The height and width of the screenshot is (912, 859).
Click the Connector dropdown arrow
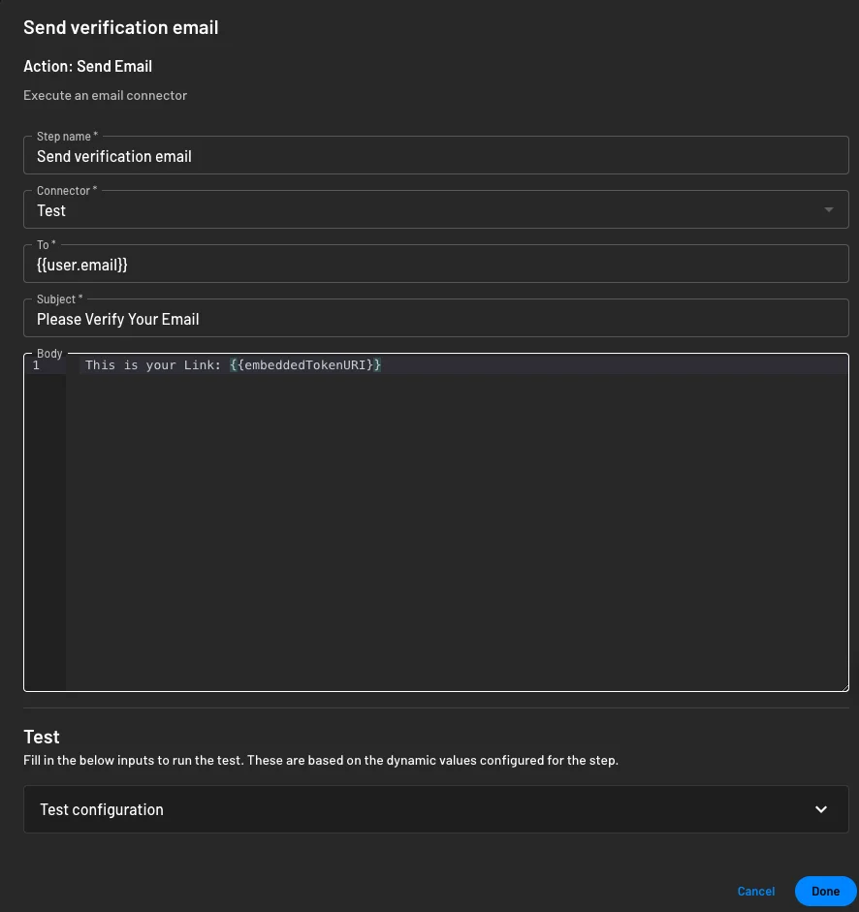point(829,210)
